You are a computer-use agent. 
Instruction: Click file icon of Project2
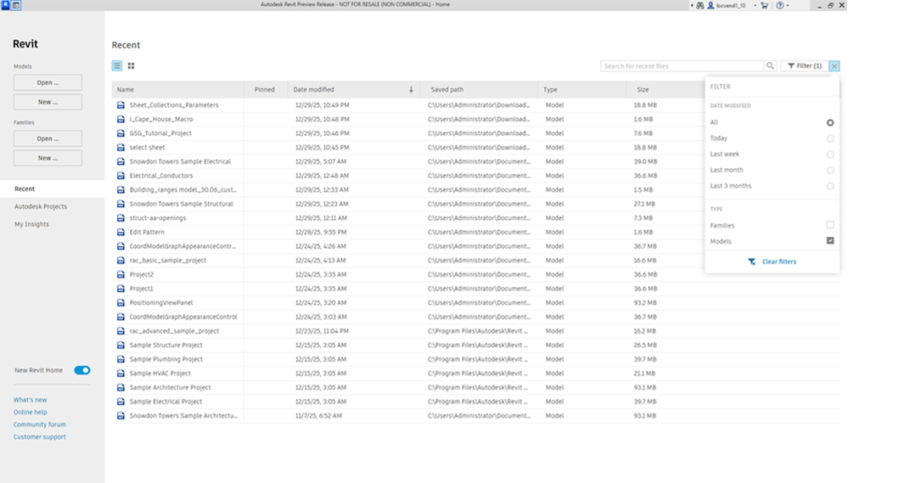click(x=121, y=274)
